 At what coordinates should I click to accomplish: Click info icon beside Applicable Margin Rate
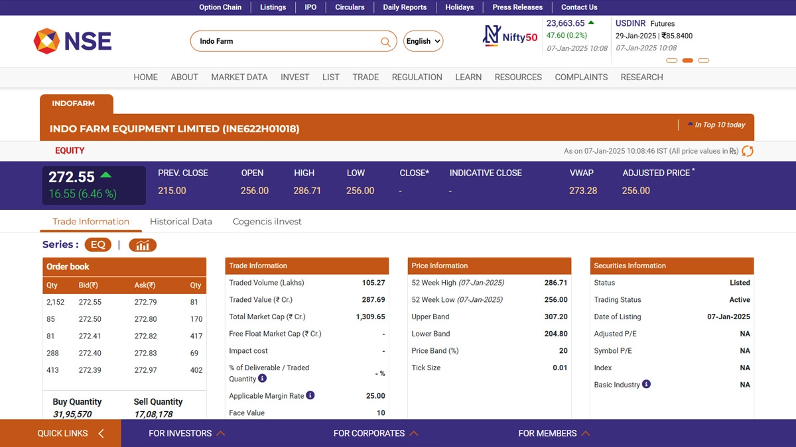tap(310, 395)
